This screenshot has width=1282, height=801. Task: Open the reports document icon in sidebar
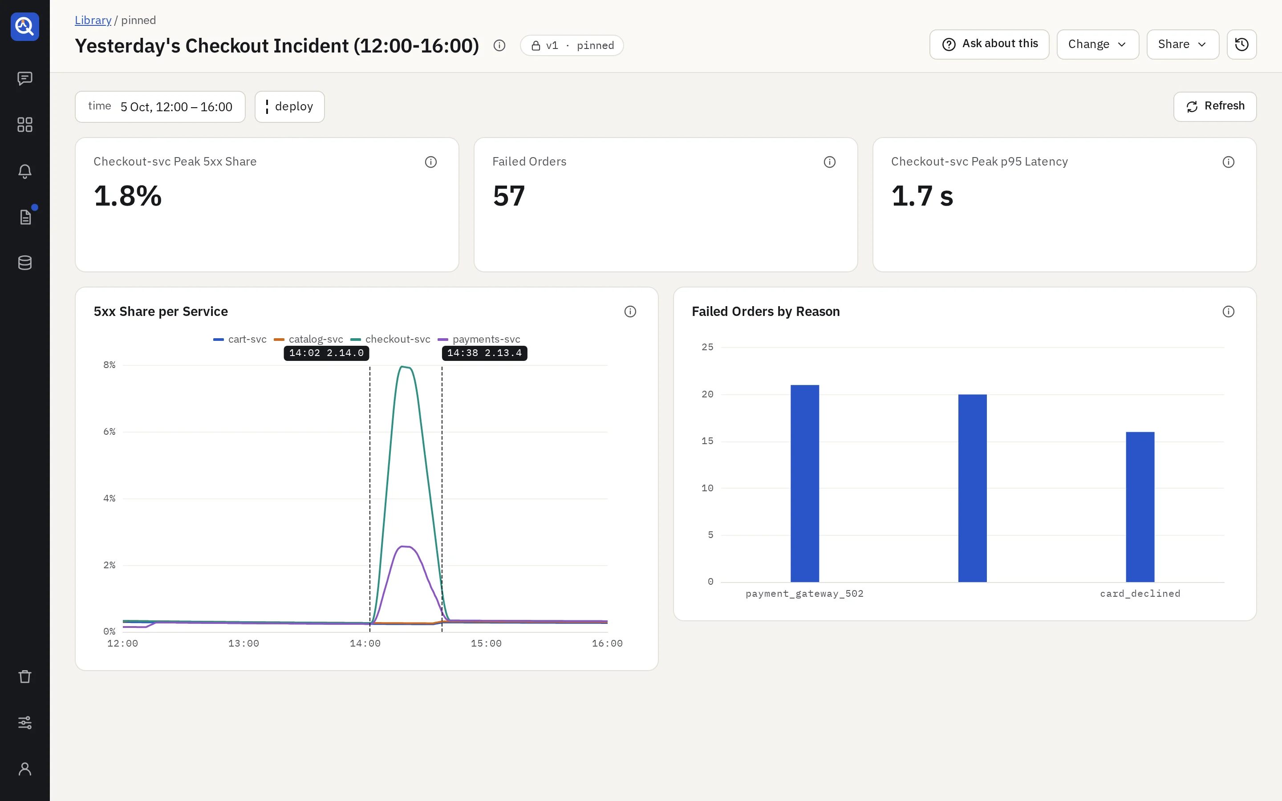[x=25, y=217]
